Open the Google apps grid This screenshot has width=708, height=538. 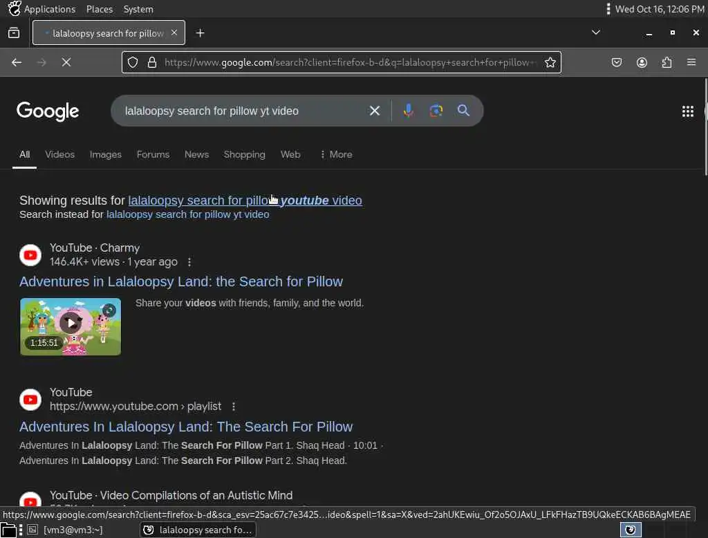click(x=688, y=111)
